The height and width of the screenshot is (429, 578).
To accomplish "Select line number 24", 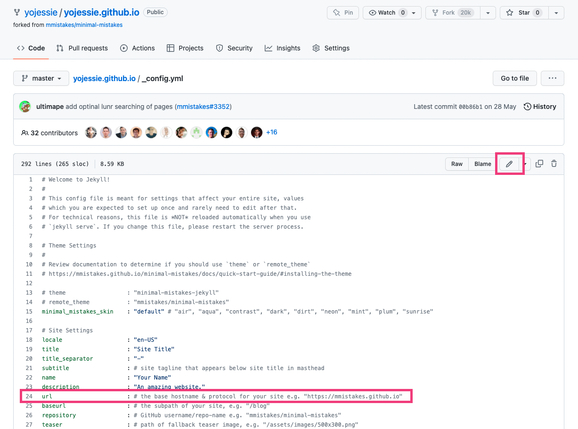I will tap(29, 396).
